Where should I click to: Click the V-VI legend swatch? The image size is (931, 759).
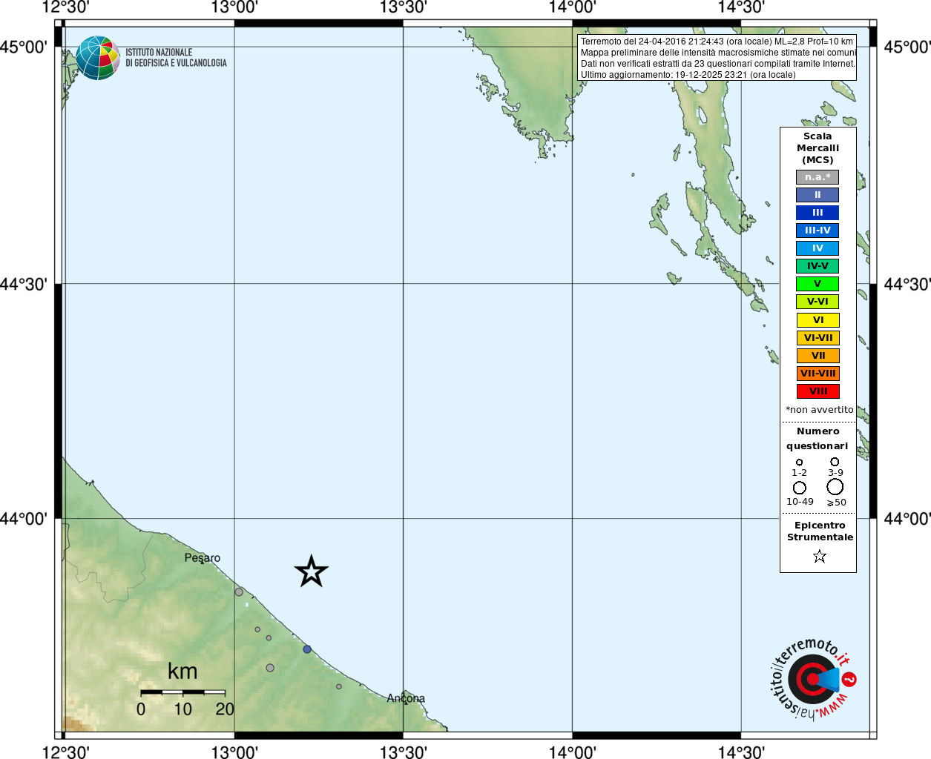(x=817, y=302)
